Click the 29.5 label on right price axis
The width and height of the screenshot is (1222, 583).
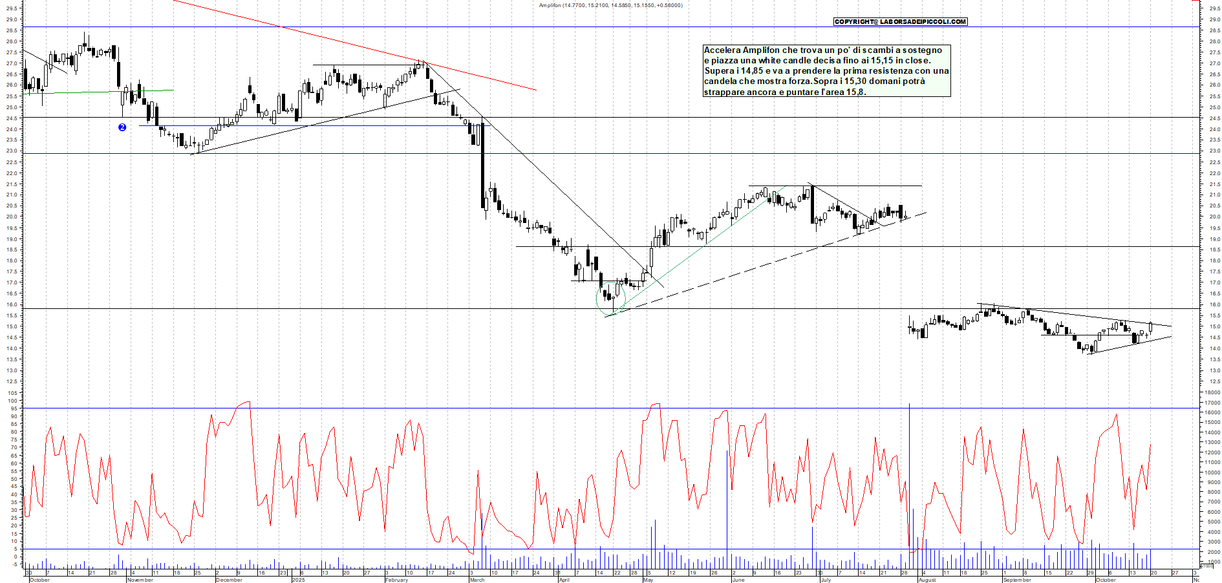1214,9
